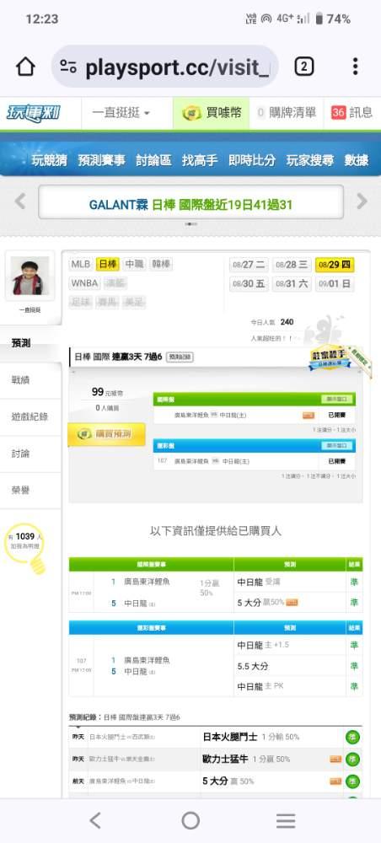381x843 pixels.
Task: Go to 預測賽事 in navigation bar
Action: tap(101, 160)
